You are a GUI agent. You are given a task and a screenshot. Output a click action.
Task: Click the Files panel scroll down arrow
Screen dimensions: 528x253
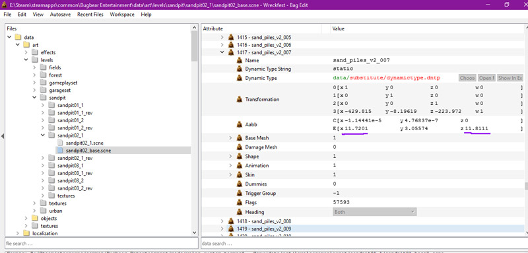[194, 233]
